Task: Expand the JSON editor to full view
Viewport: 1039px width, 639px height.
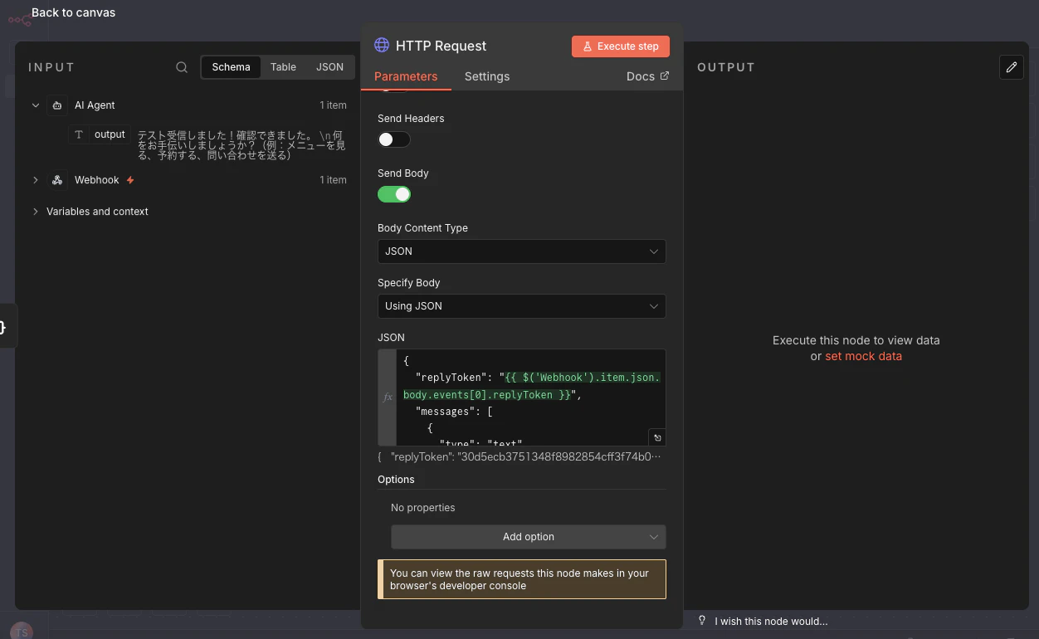Action: click(x=657, y=437)
